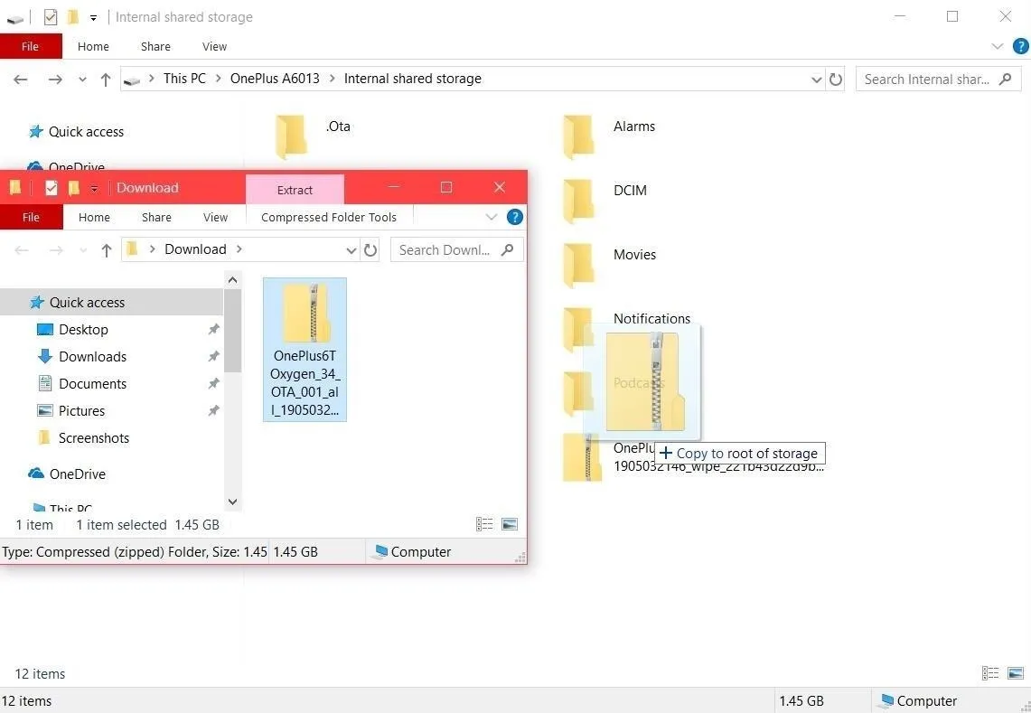The width and height of the screenshot is (1031, 713).
Task: Select OnePlus6T Oxygen zip file in Download window
Action: coord(305,349)
